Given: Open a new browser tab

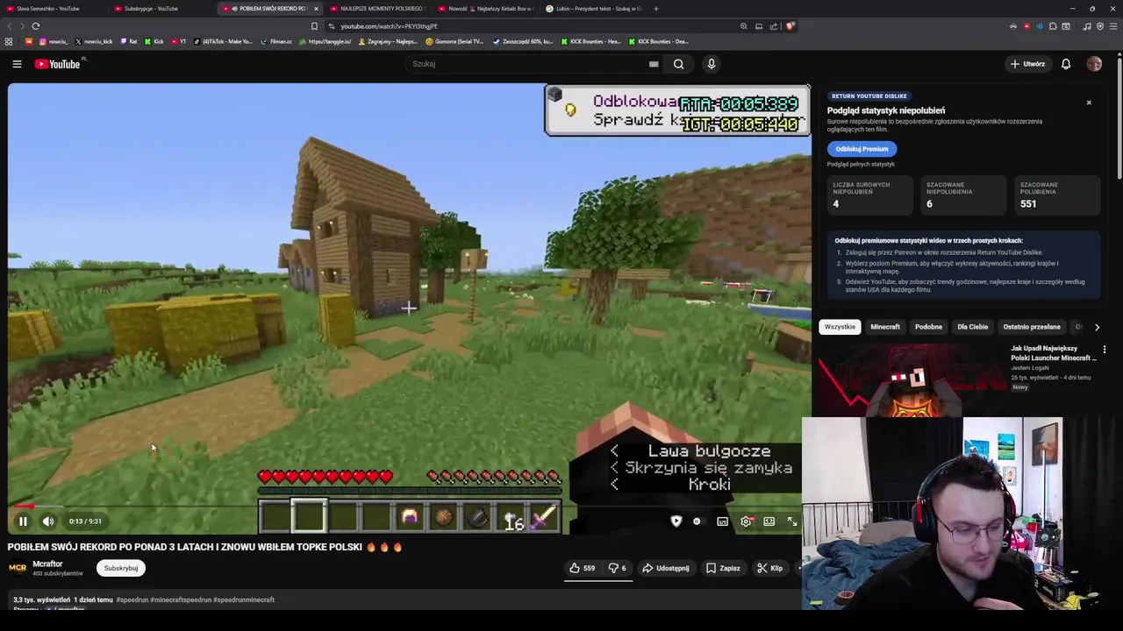Looking at the screenshot, I should point(656,9).
